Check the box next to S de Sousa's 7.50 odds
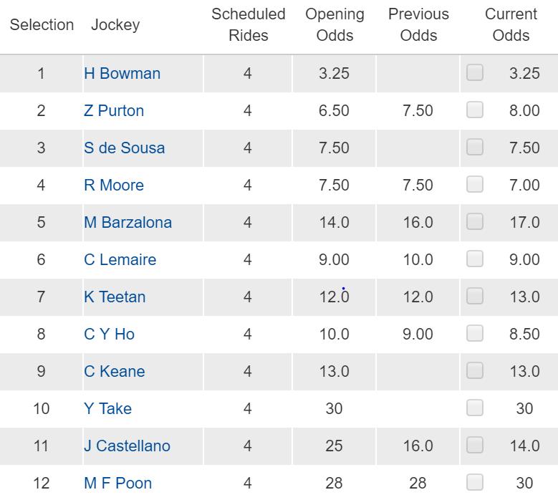This screenshot has height=500, width=558. point(475,147)
